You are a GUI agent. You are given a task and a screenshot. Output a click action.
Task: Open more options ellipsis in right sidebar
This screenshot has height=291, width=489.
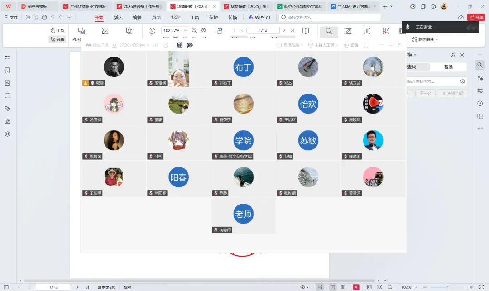pyautogui.click(x=480, y=129)
